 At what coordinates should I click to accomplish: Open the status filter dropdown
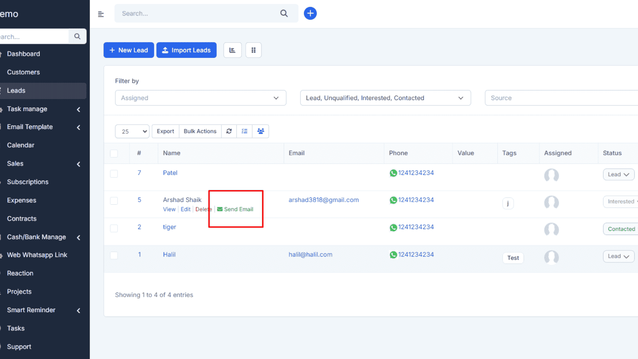[x=385, y=98]
